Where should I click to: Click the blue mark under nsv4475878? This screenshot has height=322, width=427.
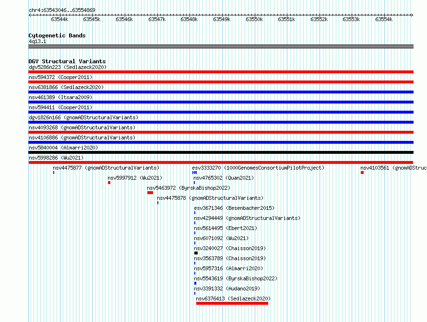158,203
